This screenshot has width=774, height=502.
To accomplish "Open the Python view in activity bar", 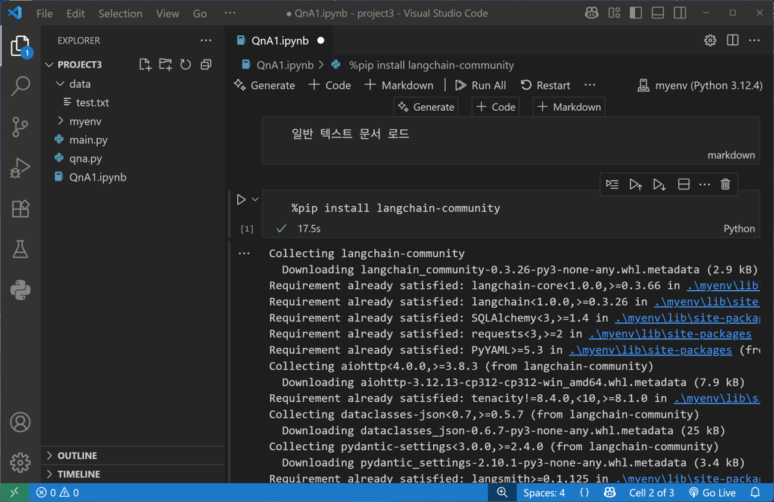I will (x=20, y=290).
